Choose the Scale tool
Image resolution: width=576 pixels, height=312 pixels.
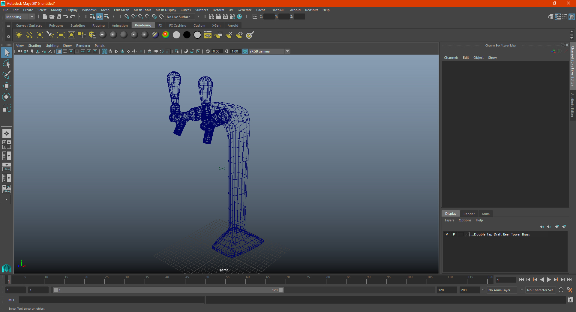[7, 108]
